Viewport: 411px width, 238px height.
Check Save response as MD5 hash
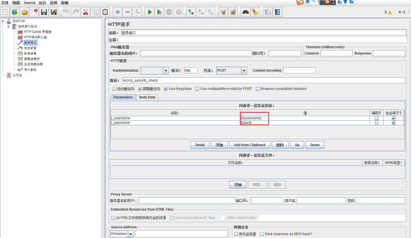pos(262,234)
